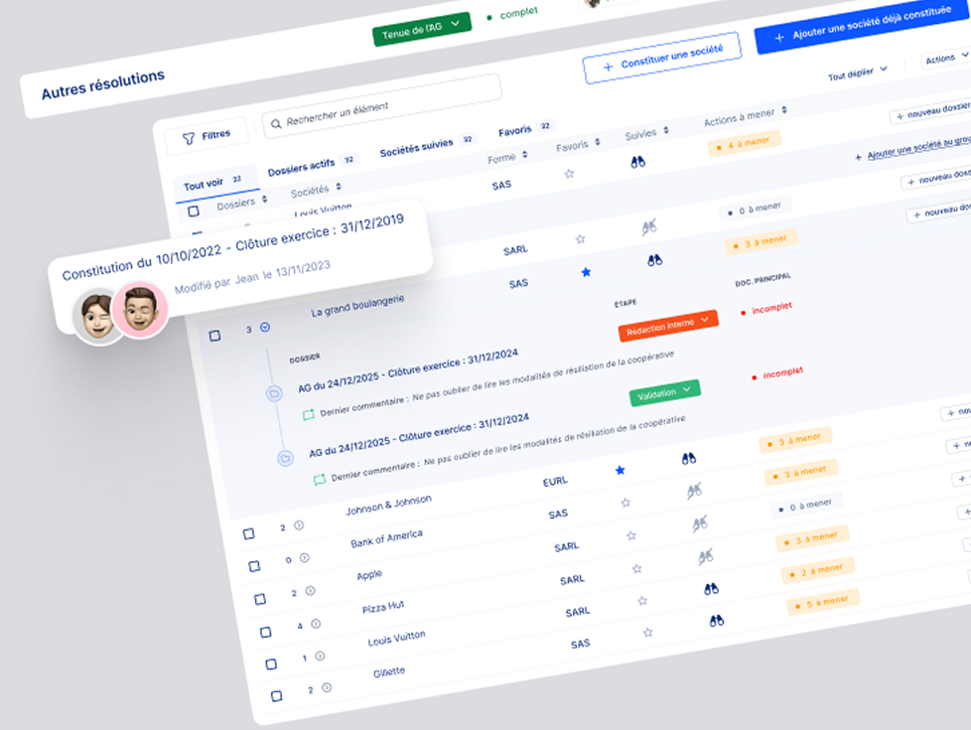This screenshot has height=730, width=971.
Task: Click the 4 à mener badge
Action: (745, 144)
